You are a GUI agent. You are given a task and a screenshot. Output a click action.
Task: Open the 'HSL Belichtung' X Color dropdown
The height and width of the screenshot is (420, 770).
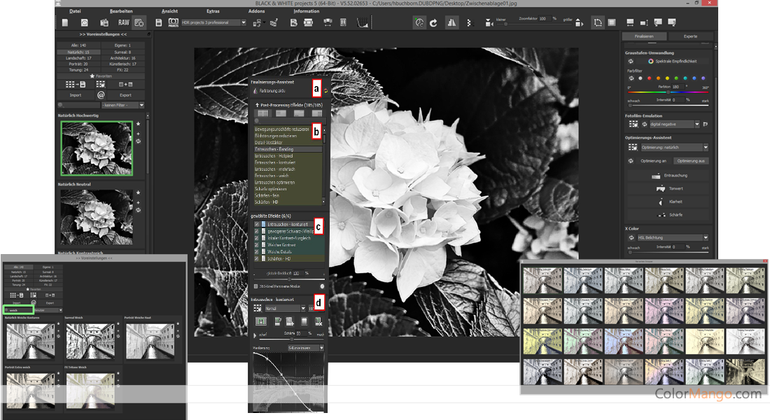(673, 238)
